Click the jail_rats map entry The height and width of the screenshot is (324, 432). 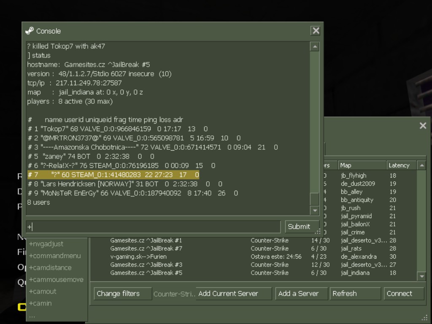coord(351,248)
